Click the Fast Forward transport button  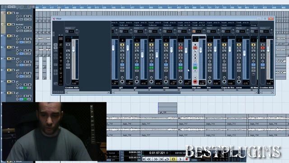click(156, 159)
